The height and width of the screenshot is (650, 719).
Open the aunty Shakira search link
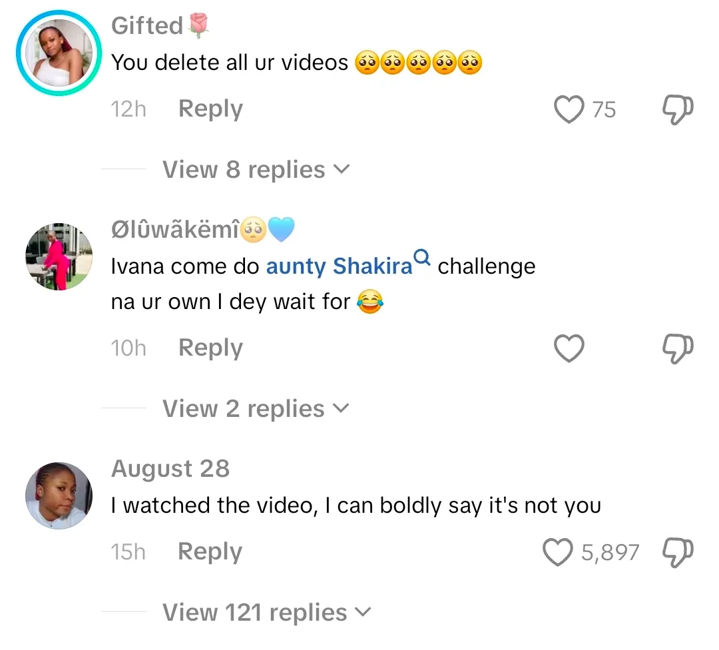click(x=339, y=266)
